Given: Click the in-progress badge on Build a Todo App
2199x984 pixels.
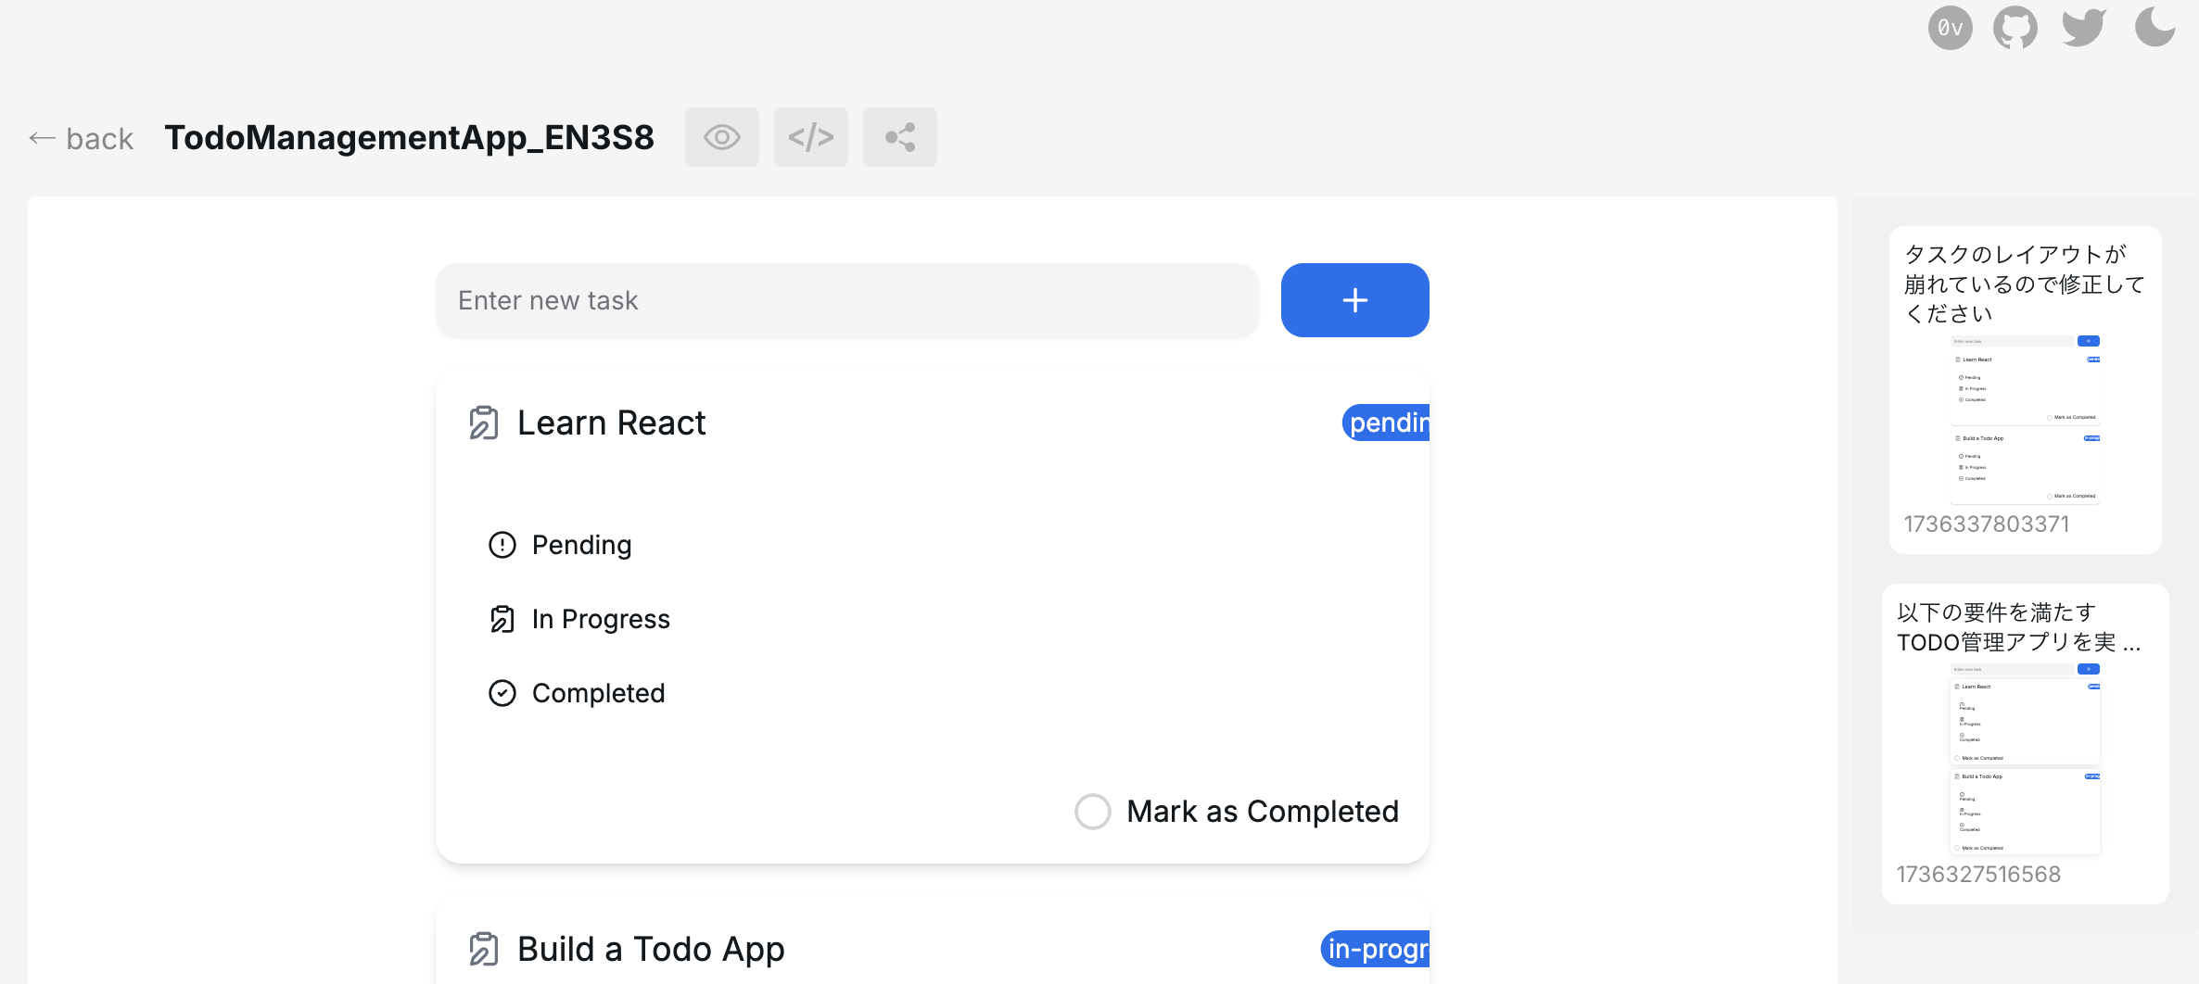Looking at the screenshot, I should 1376,949.
